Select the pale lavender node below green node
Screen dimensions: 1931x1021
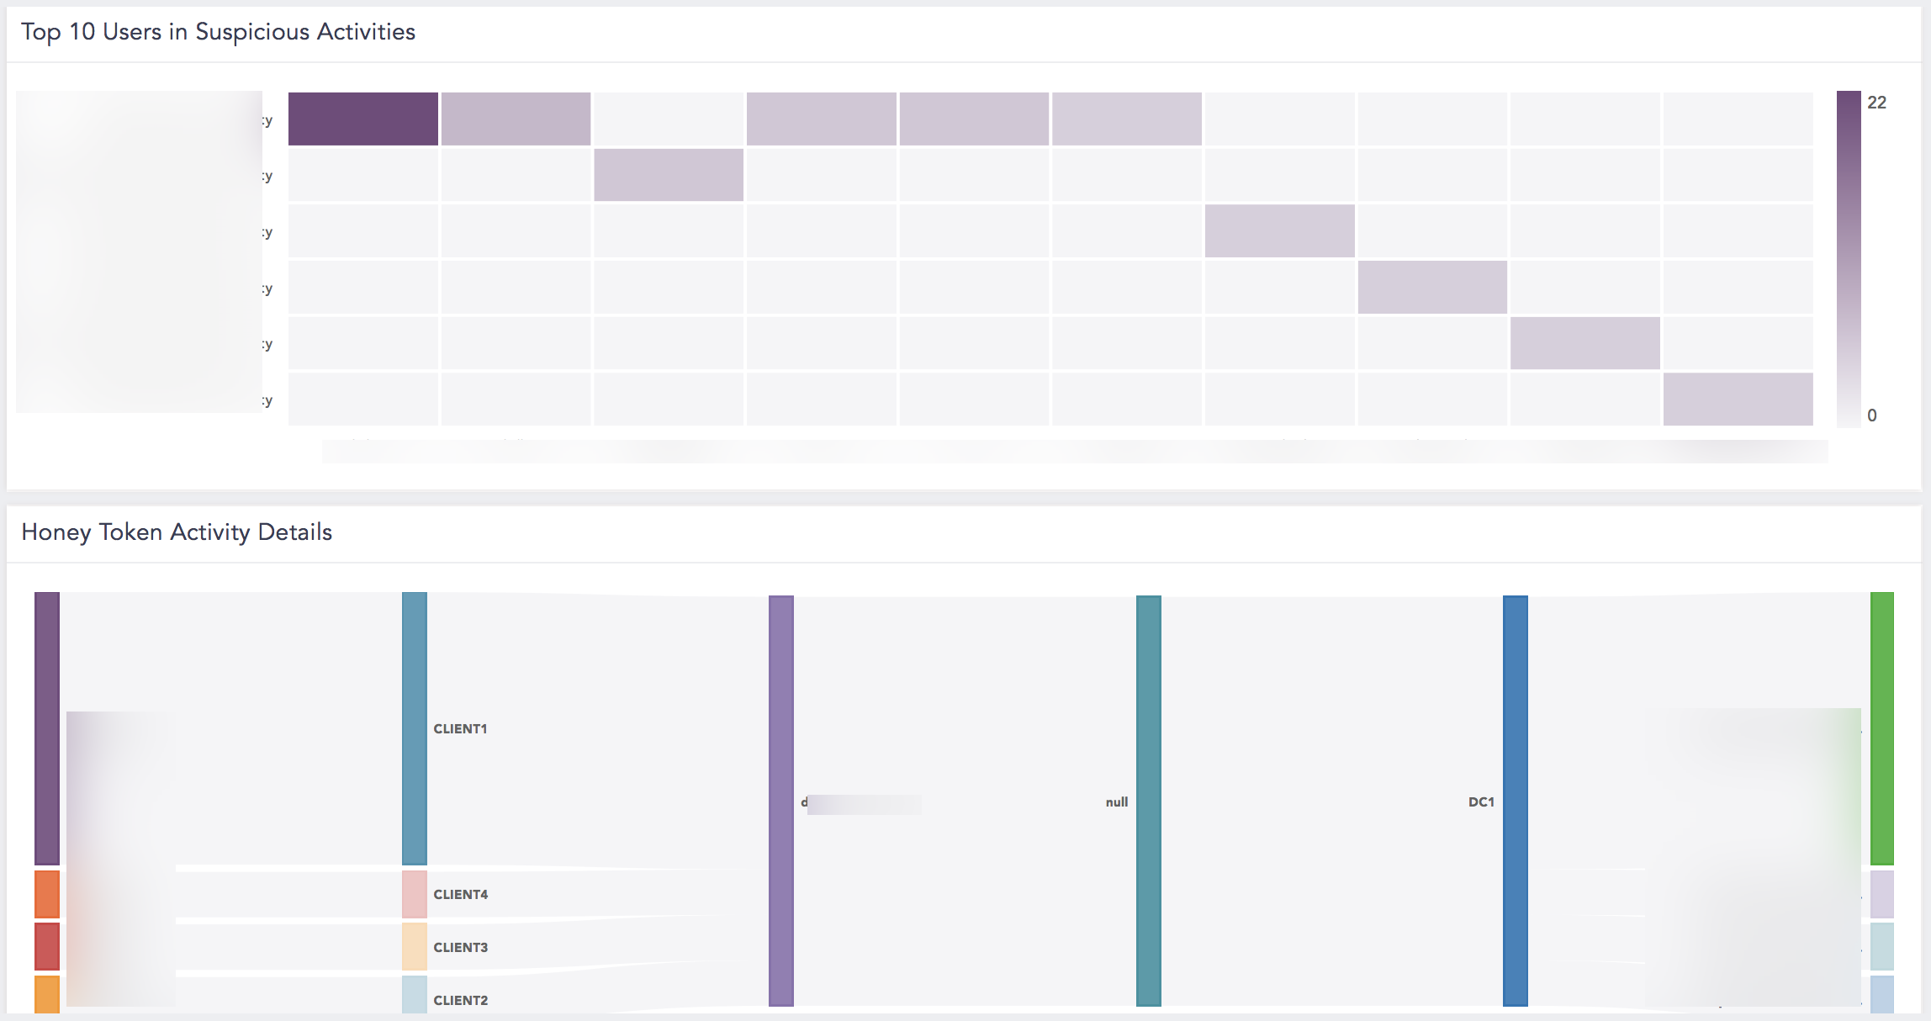(x=1881, y=894)
